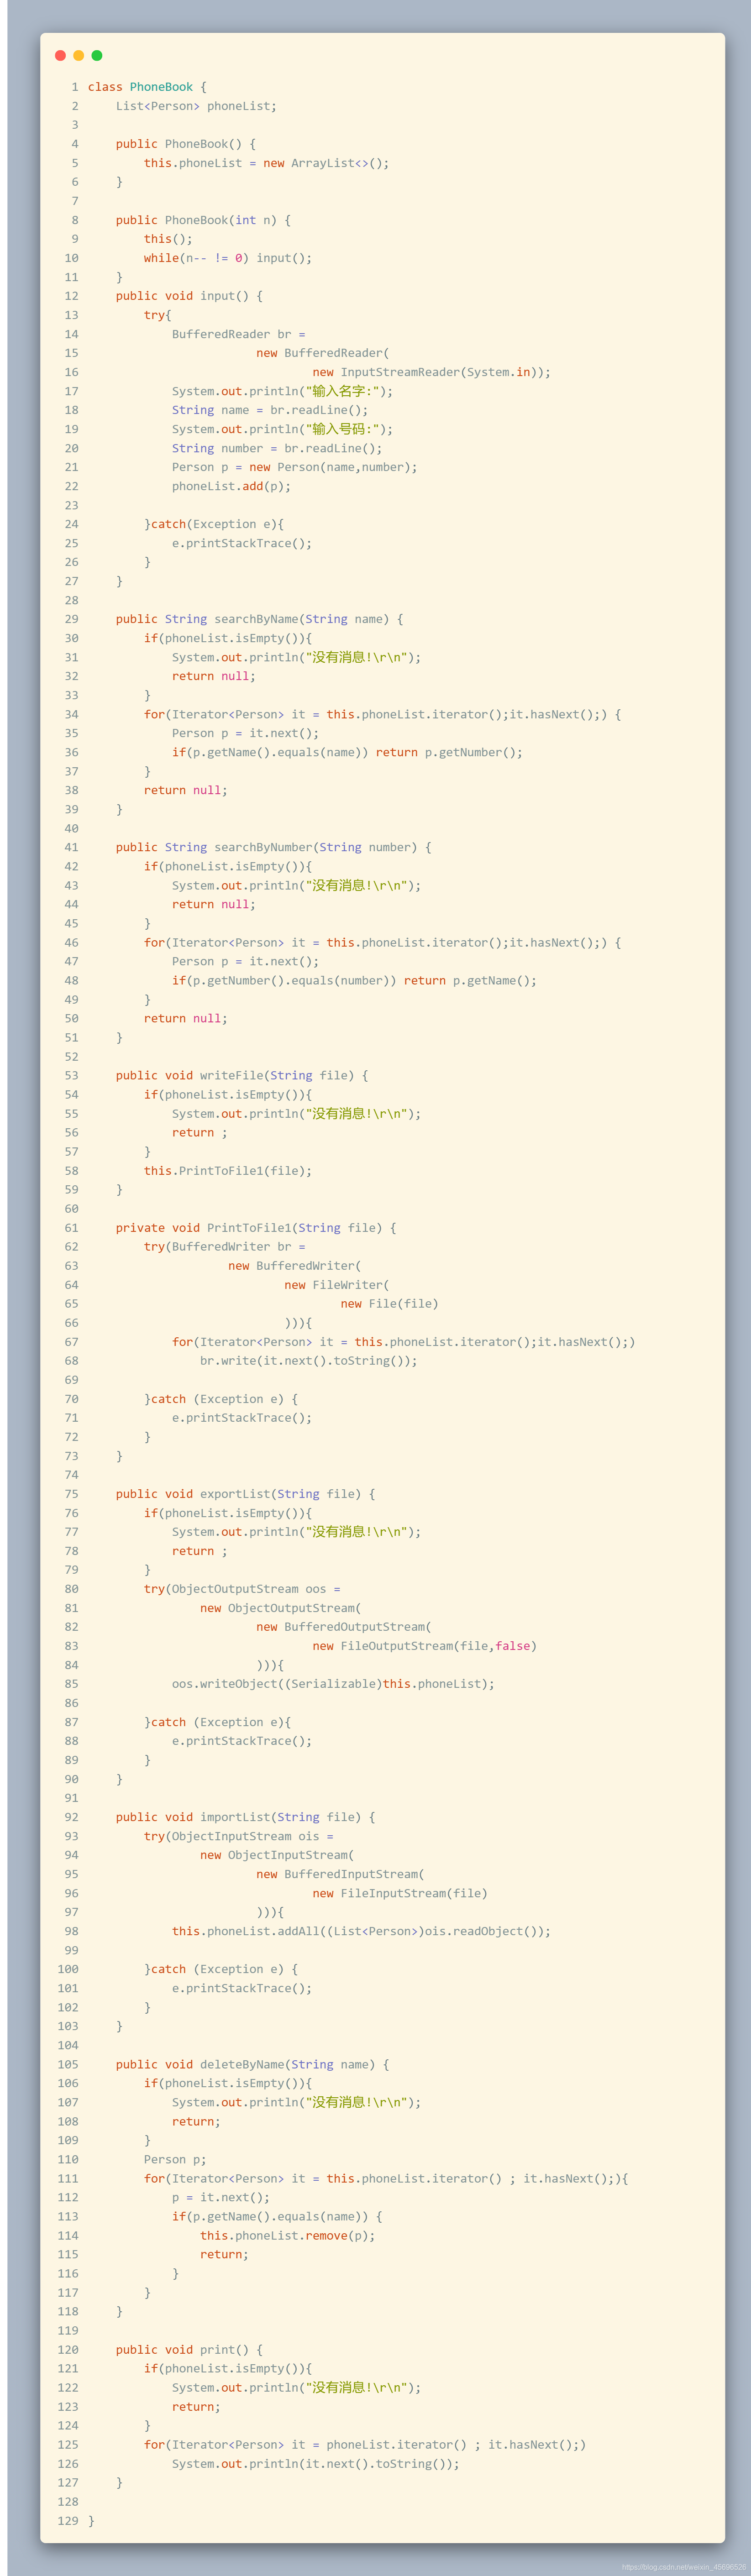Click the 'new FileWriter(' line
The height and width of the screenshot is (2576, 751).
(337, 1285)
